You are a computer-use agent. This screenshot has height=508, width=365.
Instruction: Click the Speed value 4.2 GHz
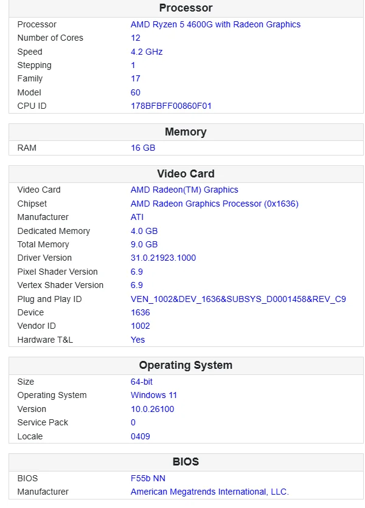147,52
